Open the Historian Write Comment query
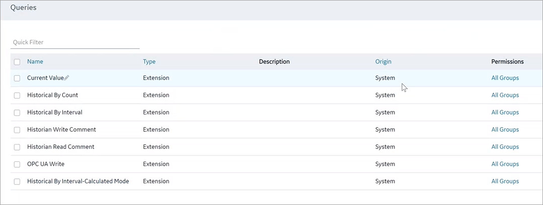 [x=61, y=129]
